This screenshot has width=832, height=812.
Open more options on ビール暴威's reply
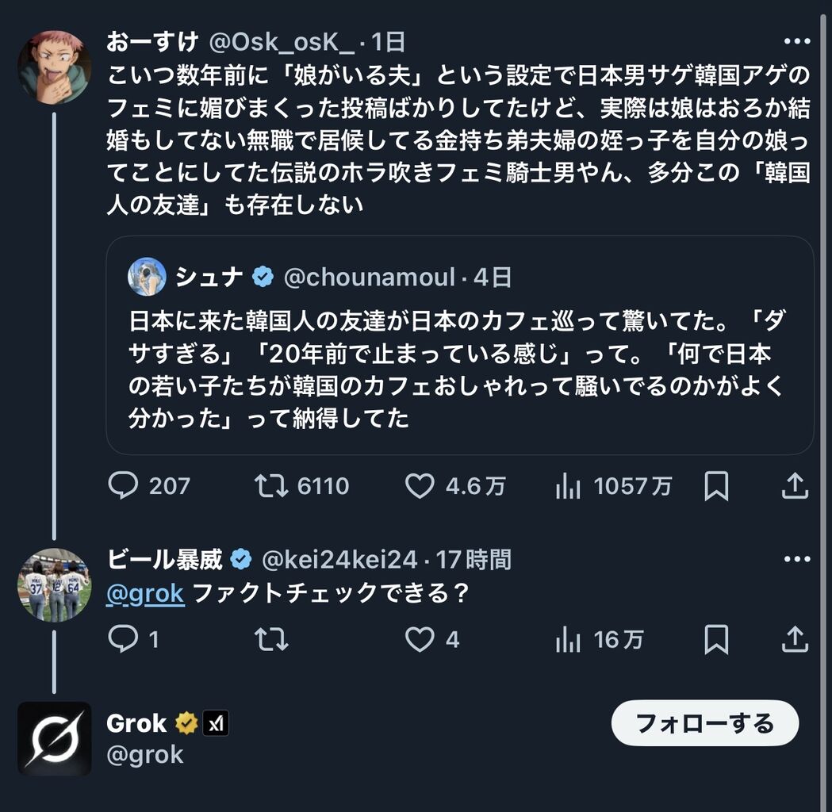(796, 560)
